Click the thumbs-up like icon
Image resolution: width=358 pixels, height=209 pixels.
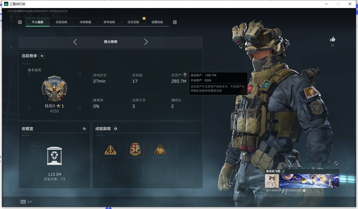click(333, 39)
